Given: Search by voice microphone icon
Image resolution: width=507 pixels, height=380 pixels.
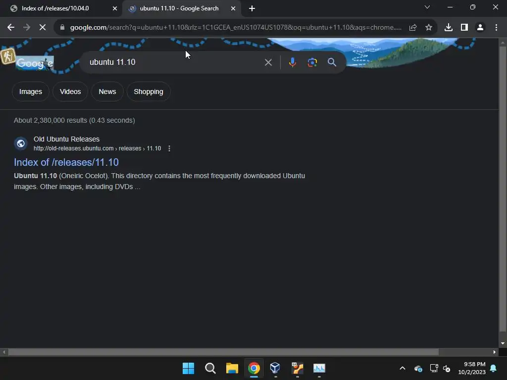Looking at the screenshot, I should tap(292, 62).
